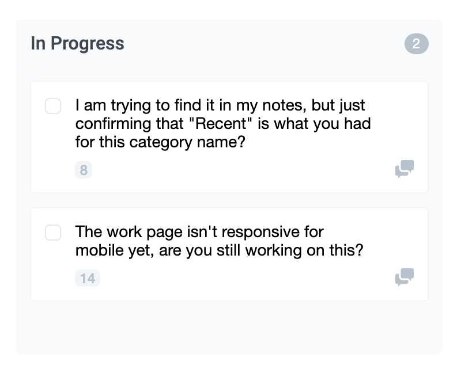Check the box for the category name task
This screenshot has width=461, height=373.
[x=53, y=106]
